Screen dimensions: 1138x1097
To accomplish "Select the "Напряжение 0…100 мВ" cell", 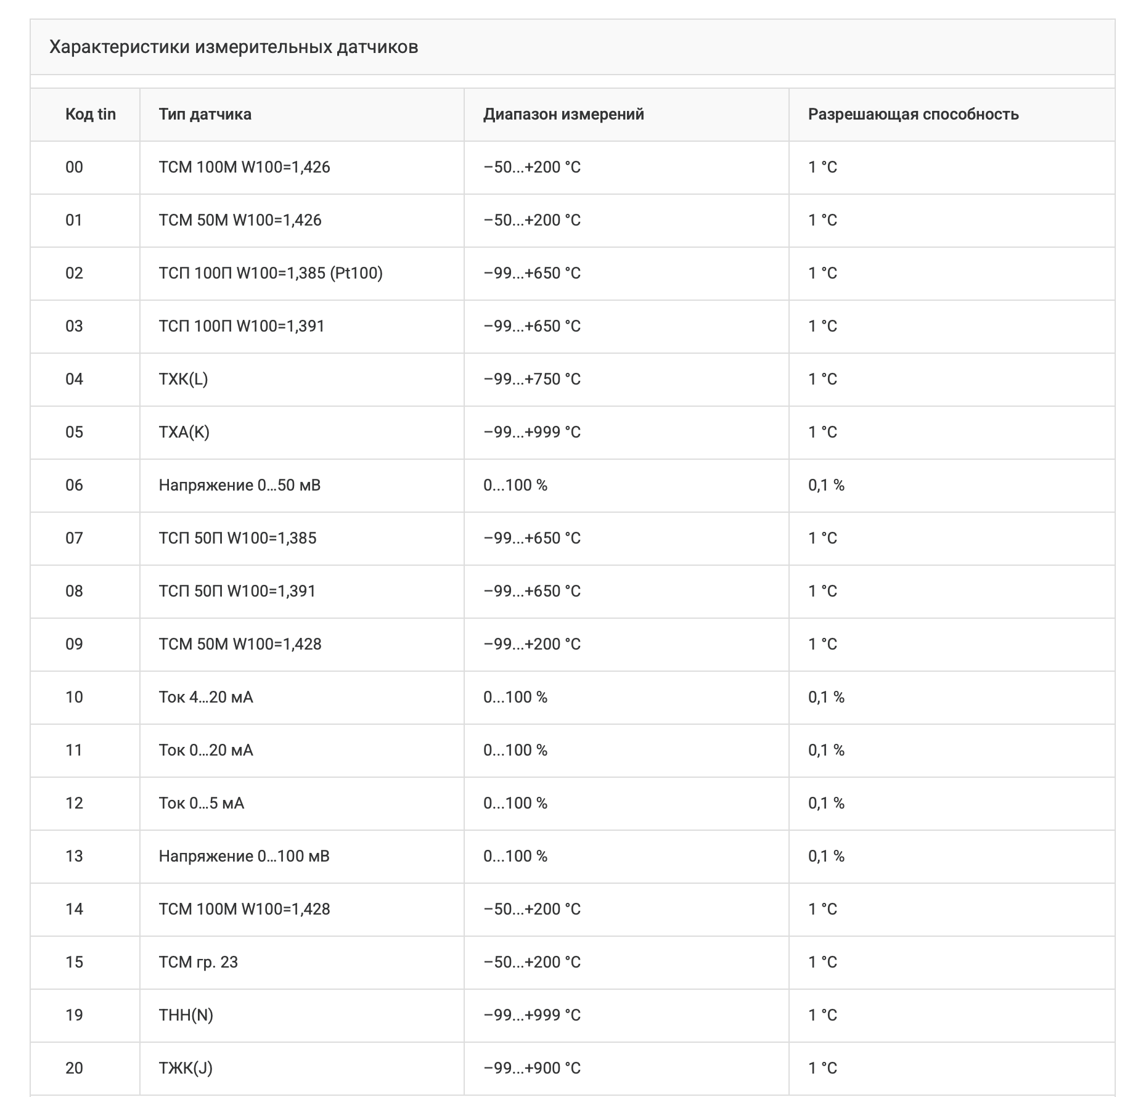I will tap(244, 856).
